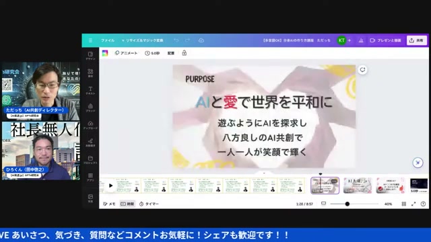This screenshot has height=242, width=431.
Task: Open the analytics chart icon
Action: point(361,40)
